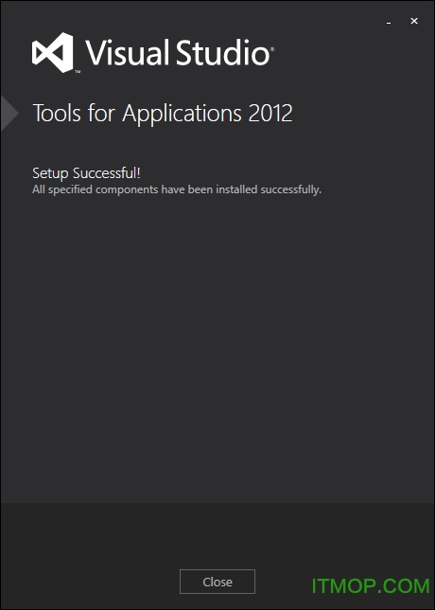Select the "Tools for Applications 2012" heading

(x=163, y=114)
